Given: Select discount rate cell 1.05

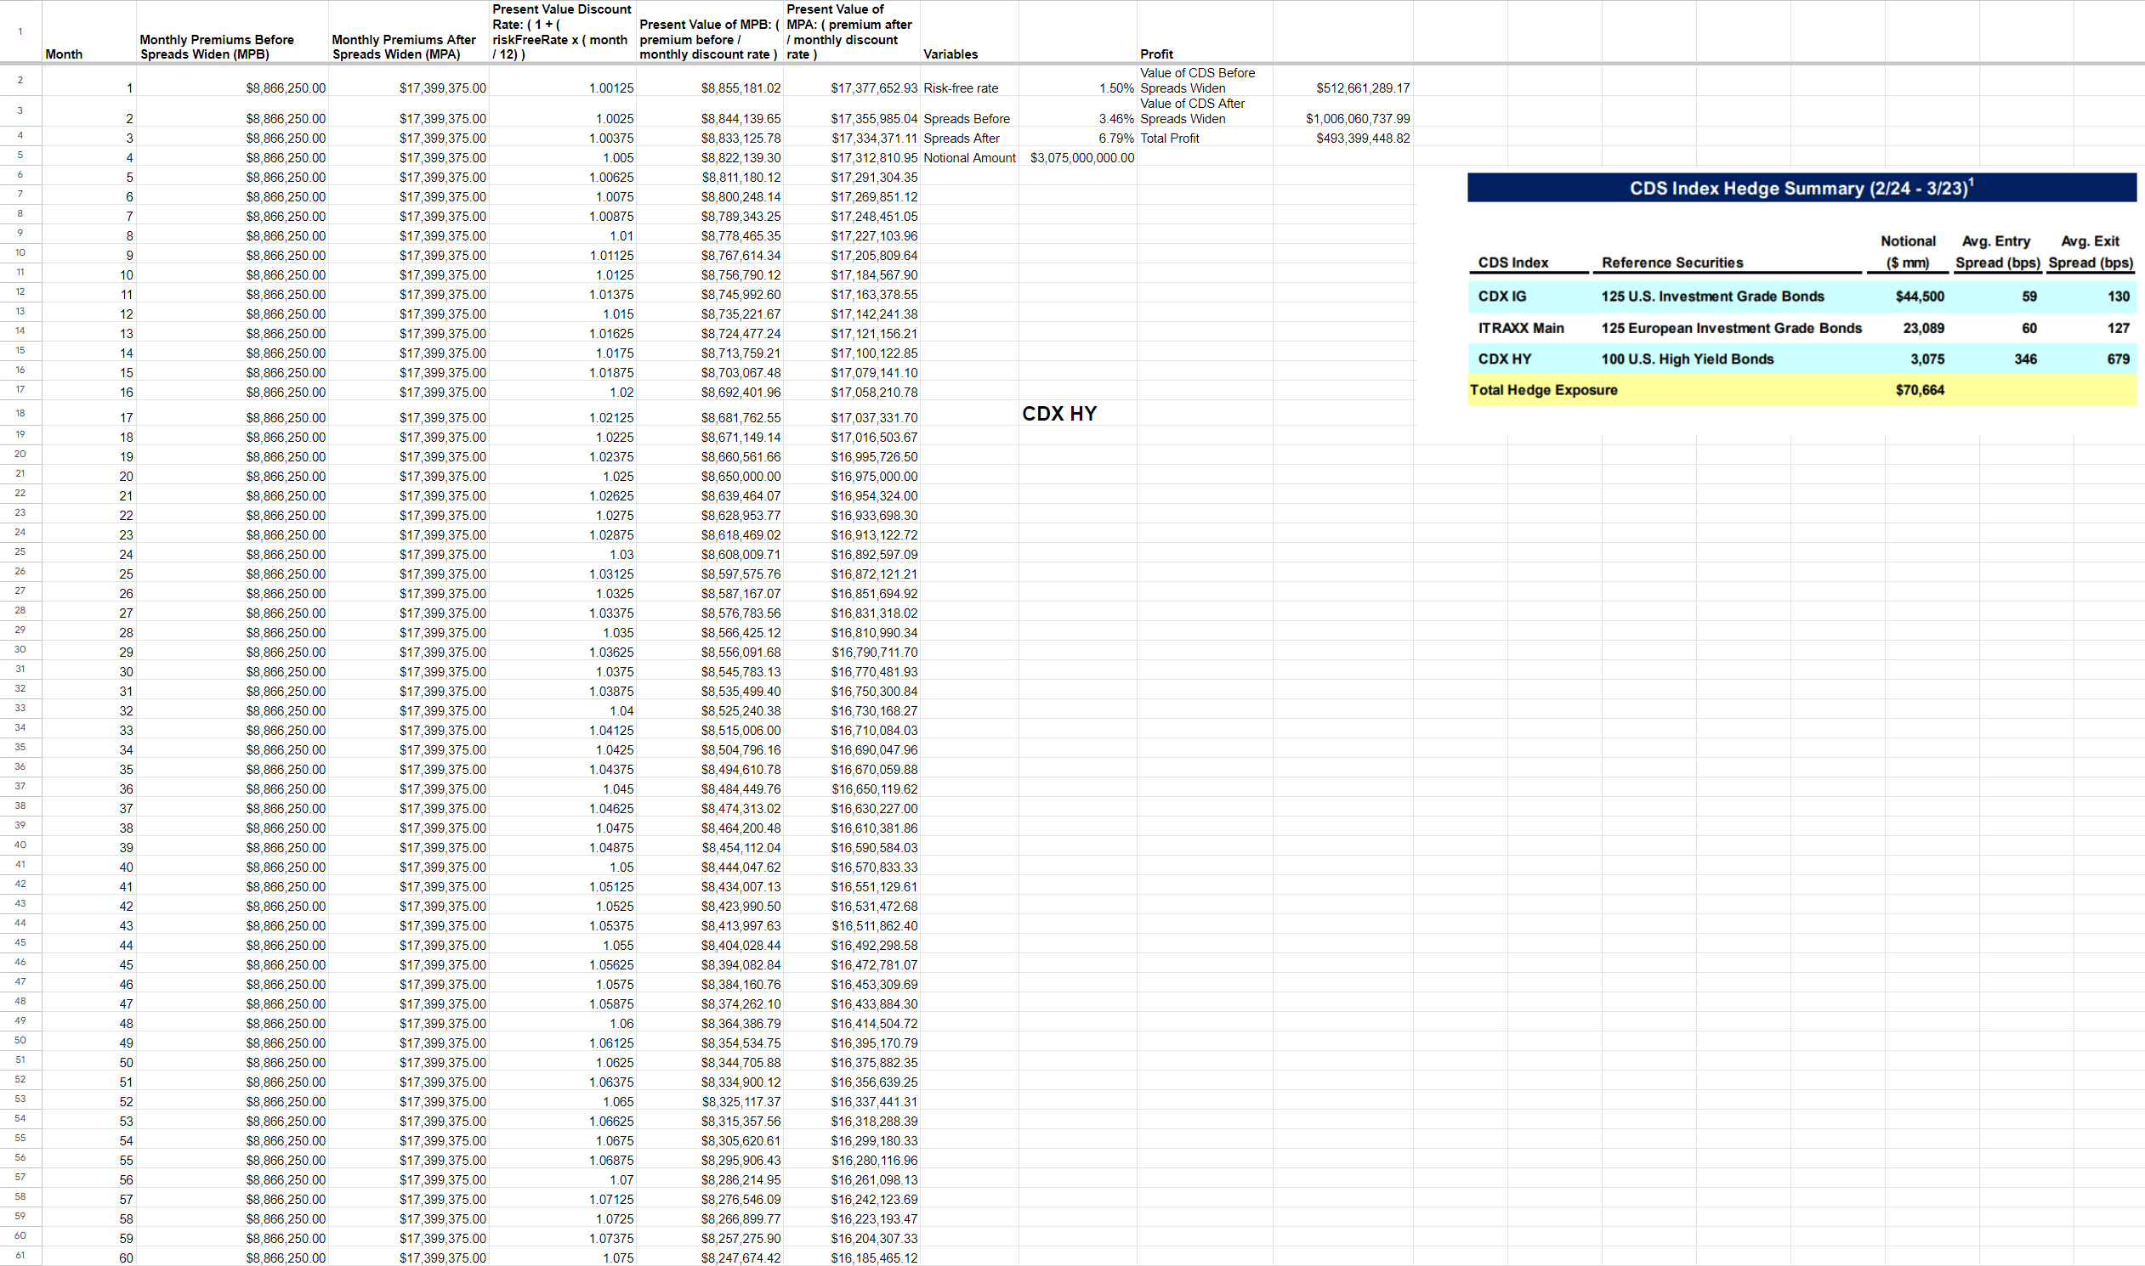Looking at the screenshot, I should point(563,867).
